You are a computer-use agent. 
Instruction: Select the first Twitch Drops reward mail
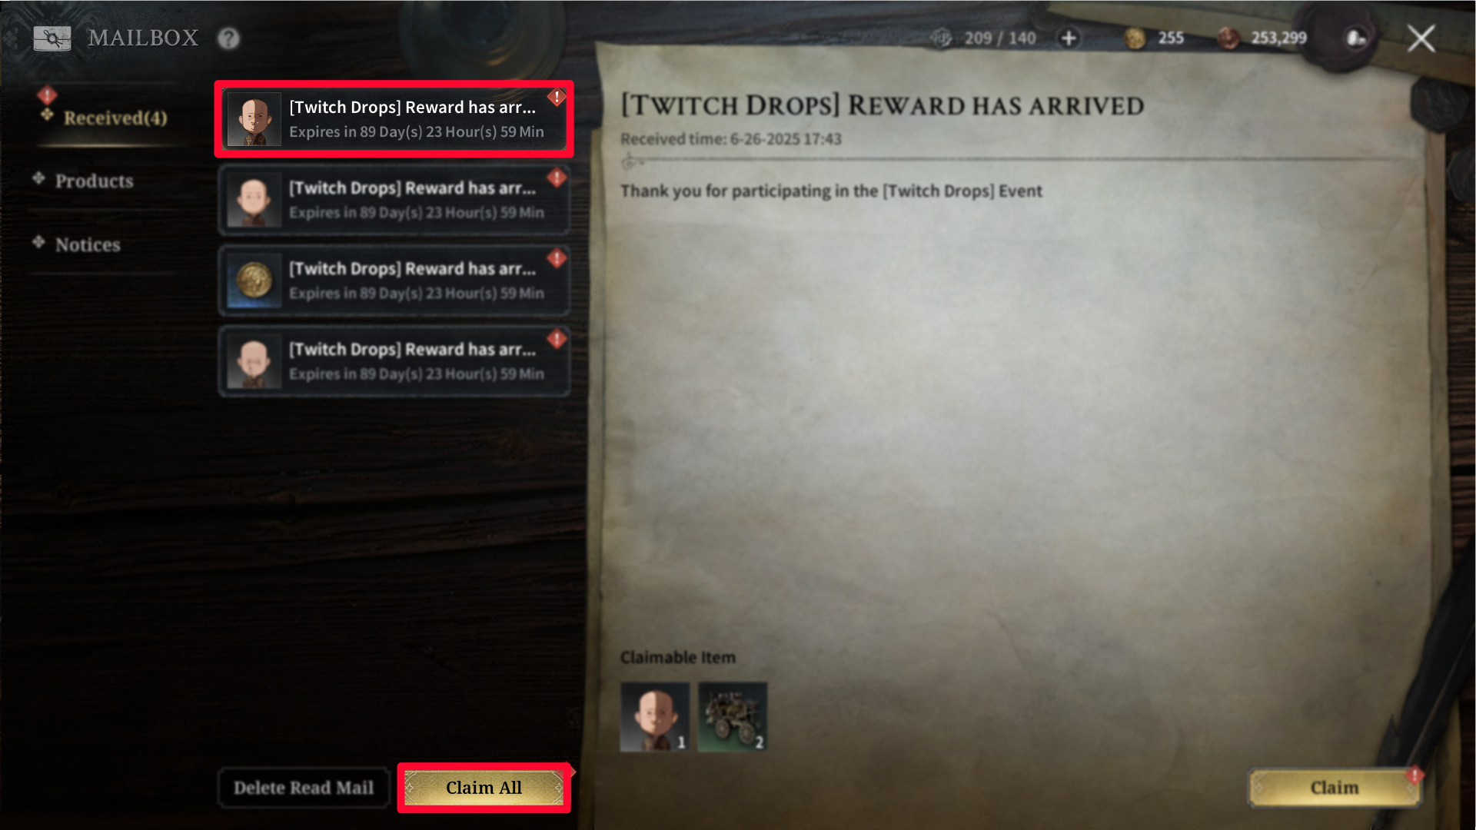coord(394,119)
